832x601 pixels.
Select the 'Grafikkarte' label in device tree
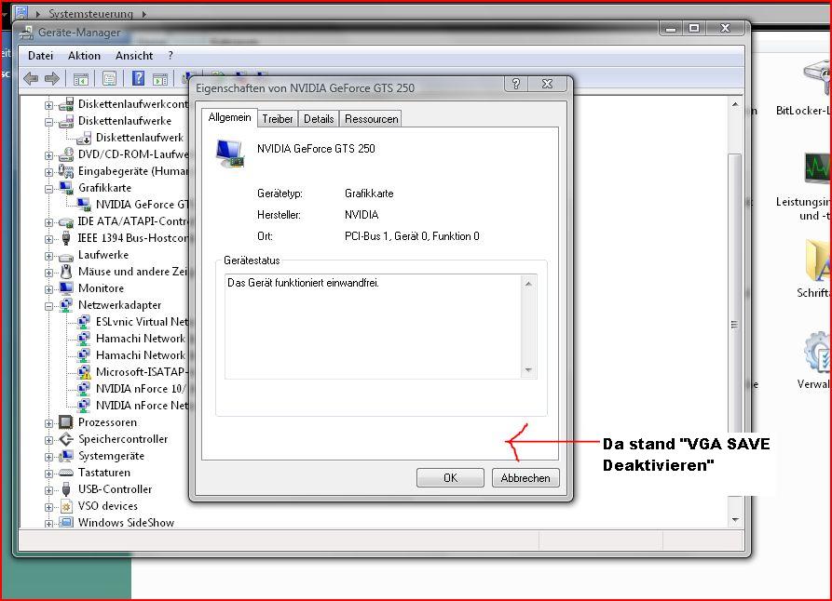click(104, 188)
